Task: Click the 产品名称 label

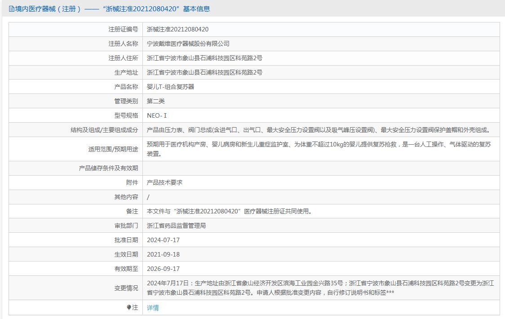Action: click(x=126, y=87)
